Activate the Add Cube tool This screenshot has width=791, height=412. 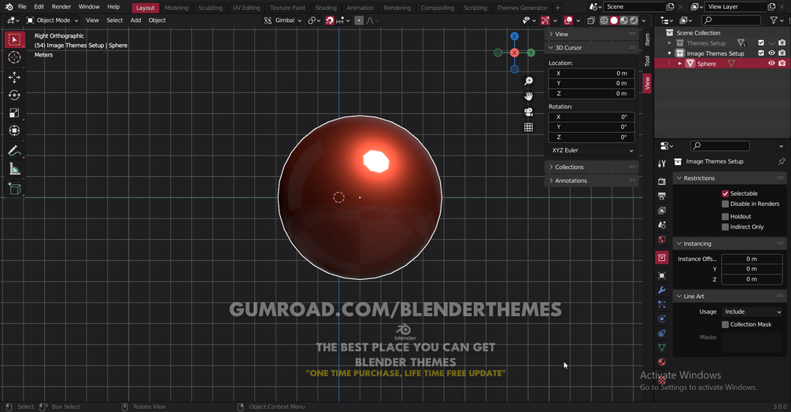point(14,189)
